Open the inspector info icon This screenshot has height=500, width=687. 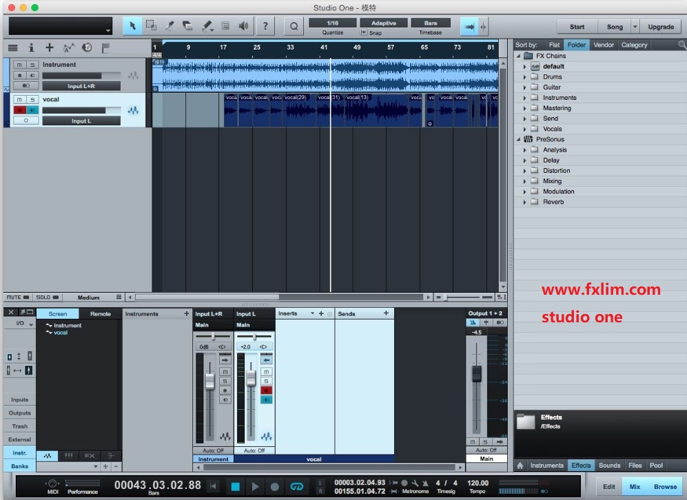(31, 48)
